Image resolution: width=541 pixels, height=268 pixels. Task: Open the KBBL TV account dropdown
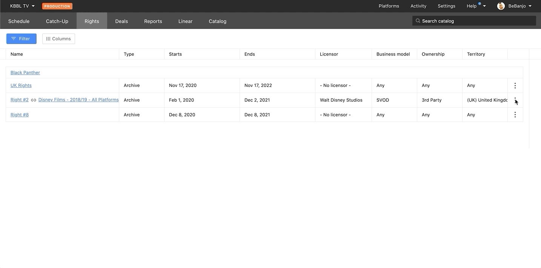pyautogui.click(x=22, y=6)
